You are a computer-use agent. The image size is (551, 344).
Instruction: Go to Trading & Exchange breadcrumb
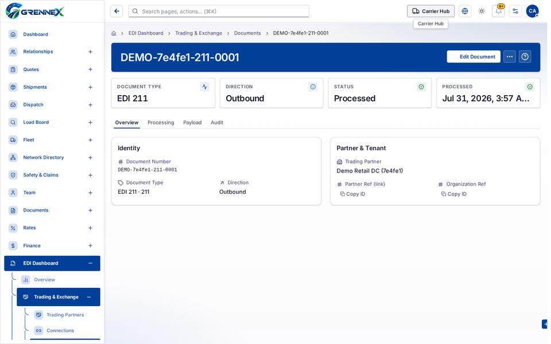pos(199,33)
